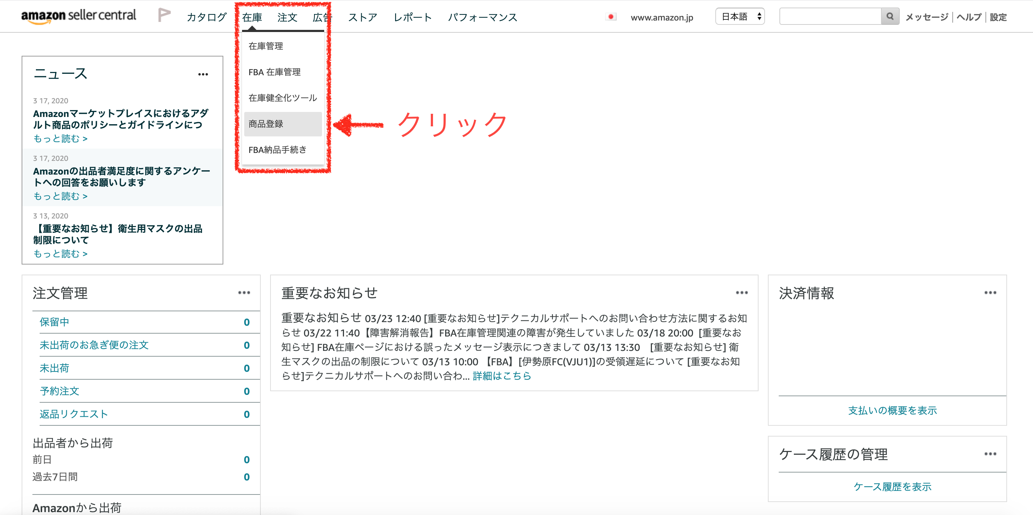
Task: Click the gray flag icon in header
Action: (164, 15)
